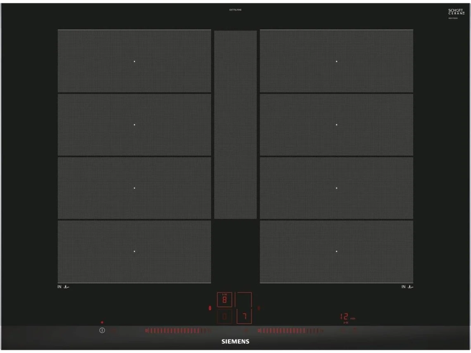
Task: Tap center dot of third-row left zone
Action: click(x=134, y=188)
